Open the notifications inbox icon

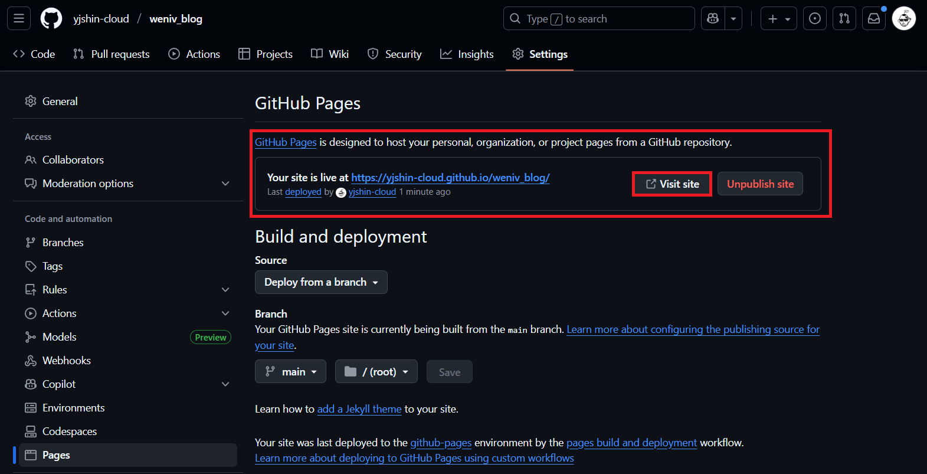coord(874,18)
